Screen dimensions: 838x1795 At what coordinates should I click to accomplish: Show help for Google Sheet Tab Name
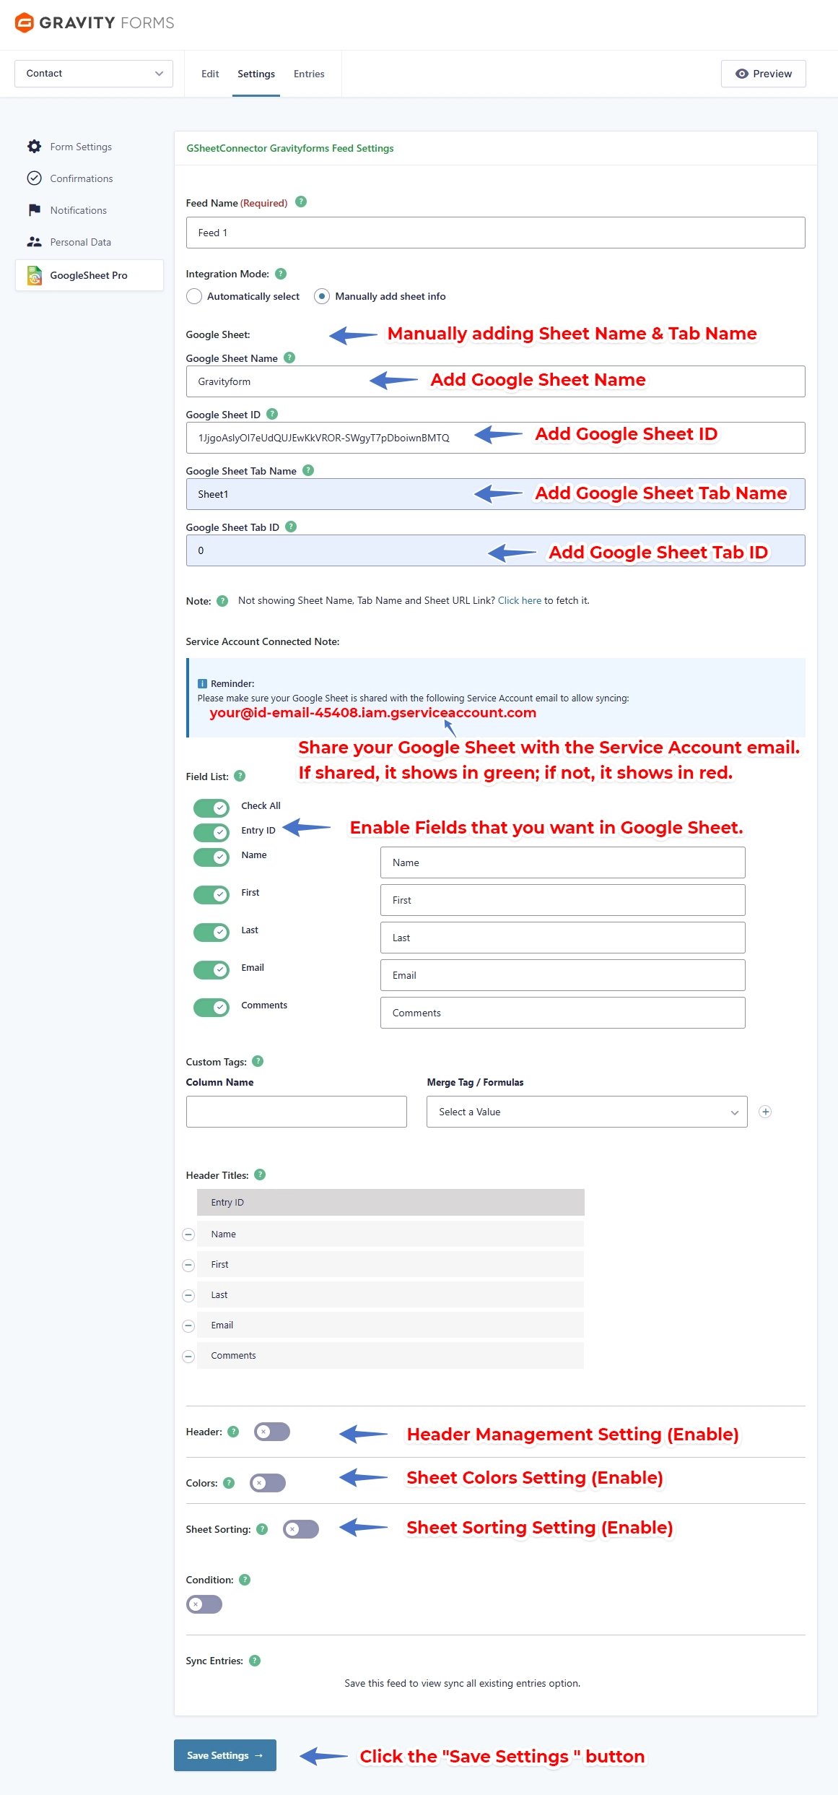(x=308, y=470)
